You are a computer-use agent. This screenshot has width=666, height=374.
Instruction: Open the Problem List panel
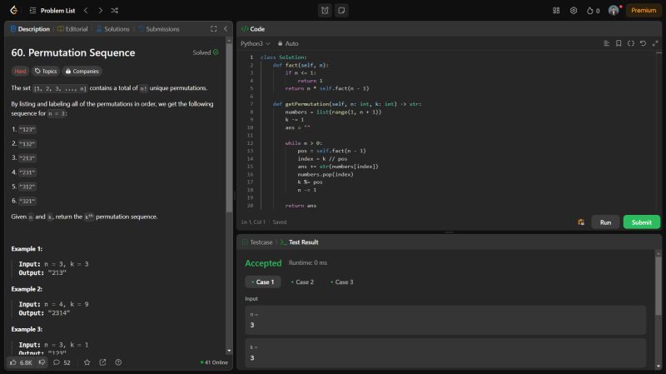click(52, 11)
